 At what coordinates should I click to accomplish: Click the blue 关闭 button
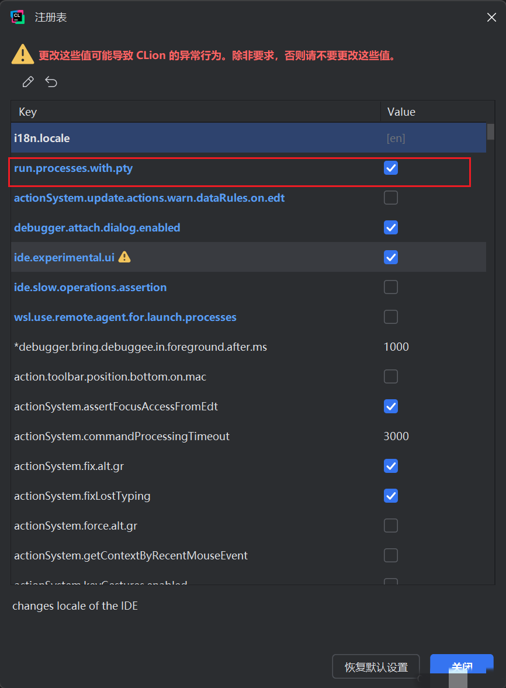pyautogui.click(x=462, y=667)
